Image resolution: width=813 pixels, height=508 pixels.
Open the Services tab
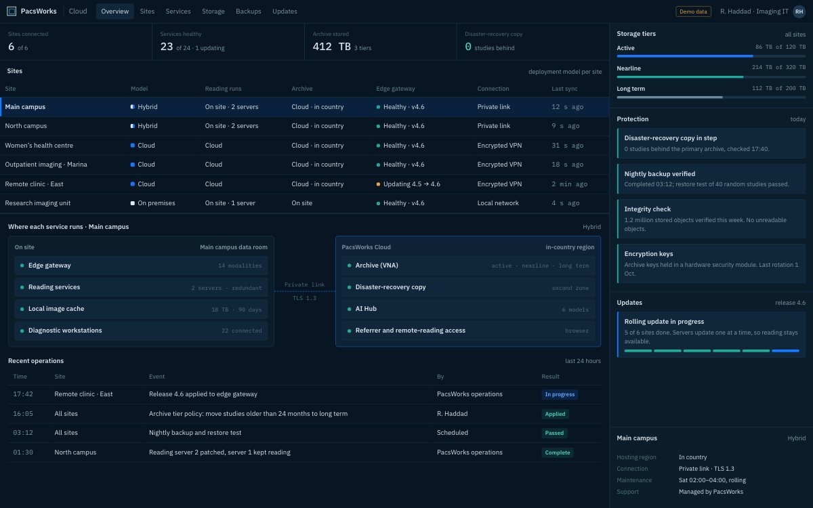coord(178,12)
